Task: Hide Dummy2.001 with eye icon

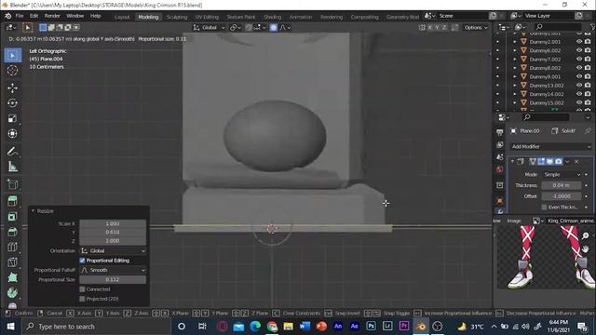Action: [579, 42]
